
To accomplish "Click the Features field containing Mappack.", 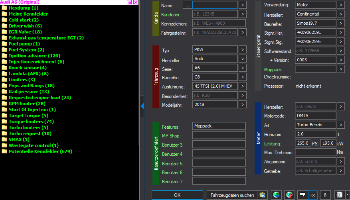I will [x=219, y=126].
